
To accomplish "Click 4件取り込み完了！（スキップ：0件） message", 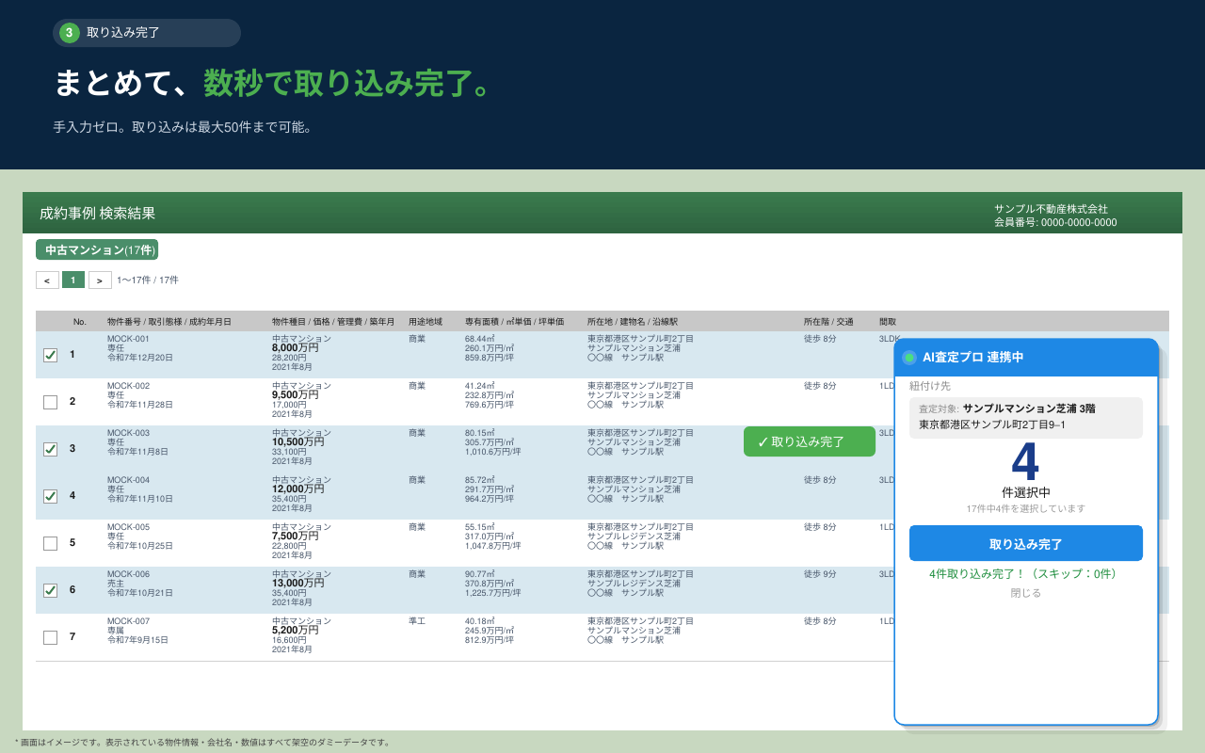I will (1023, 573).
